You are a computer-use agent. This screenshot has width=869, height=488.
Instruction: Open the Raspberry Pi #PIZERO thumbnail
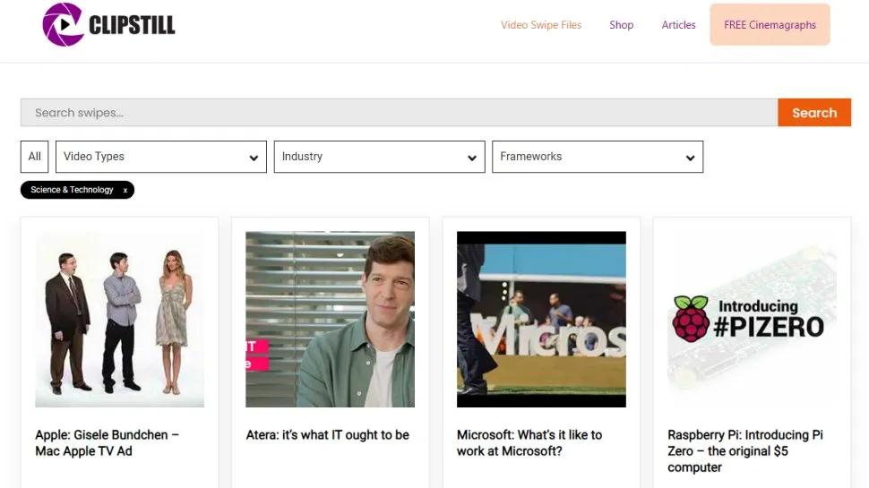coord(752,320)
